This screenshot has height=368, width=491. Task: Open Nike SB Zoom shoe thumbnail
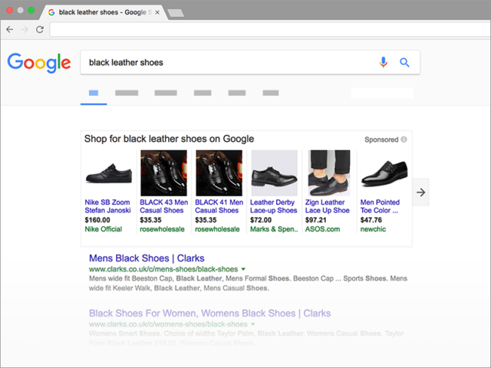pyautogui.click(x=109, y=173)
